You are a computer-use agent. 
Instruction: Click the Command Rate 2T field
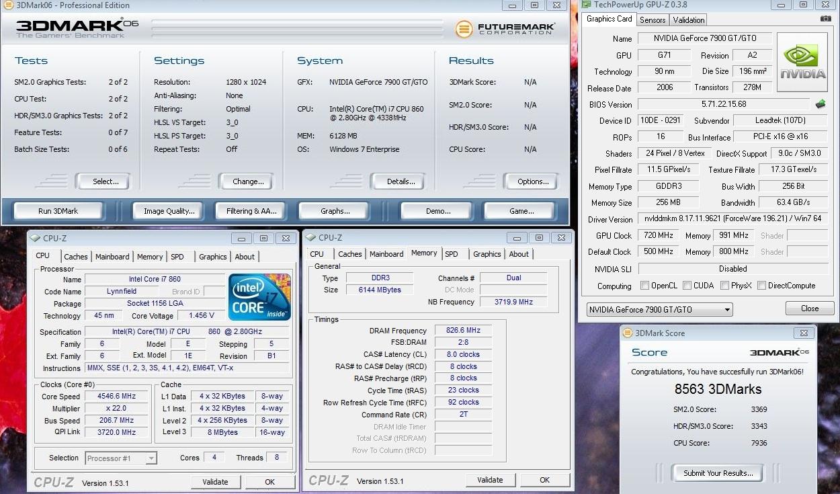(x=464, y=415)
